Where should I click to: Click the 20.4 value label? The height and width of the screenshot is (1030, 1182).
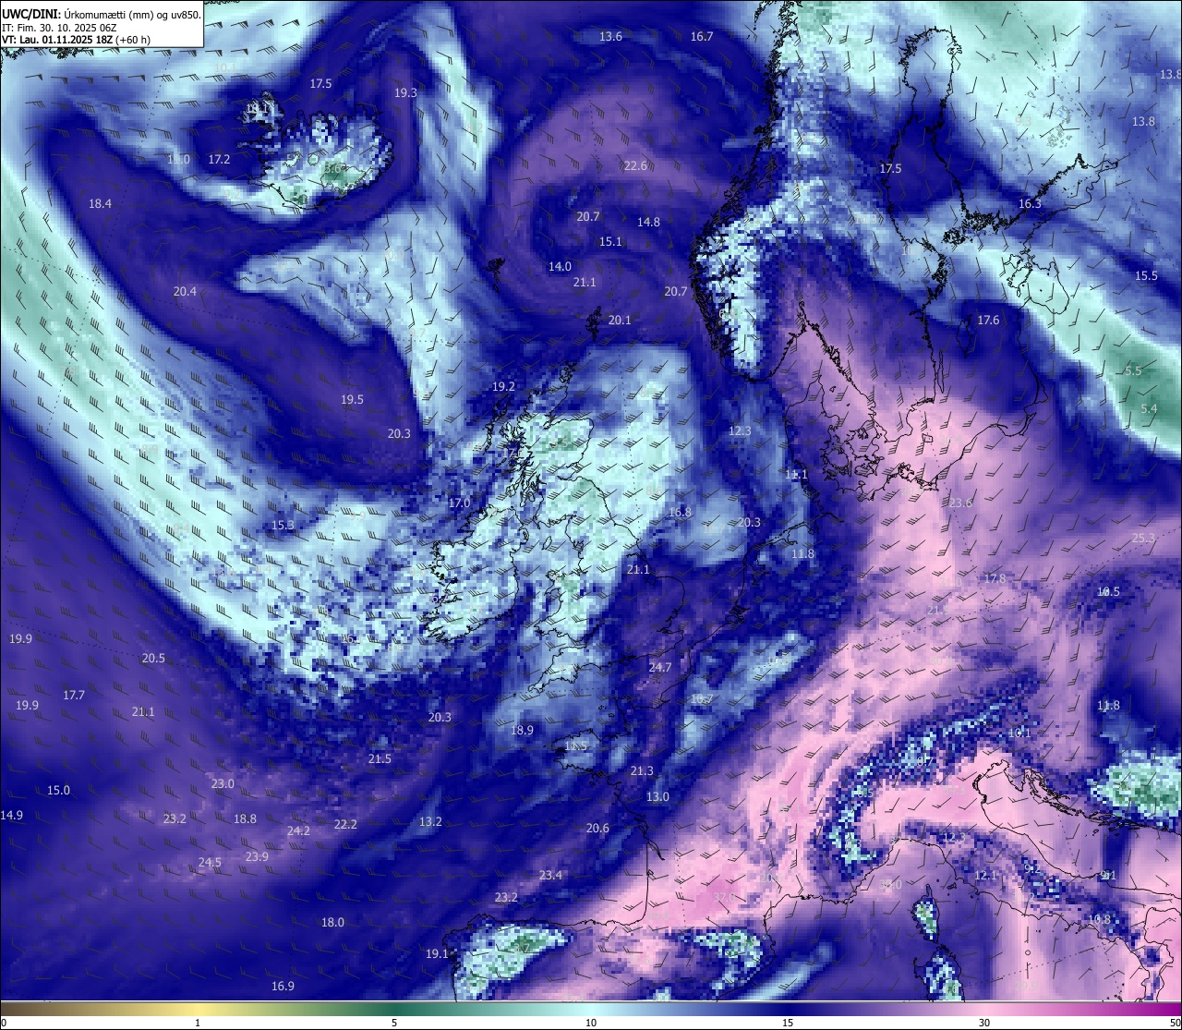pos(185,292)
